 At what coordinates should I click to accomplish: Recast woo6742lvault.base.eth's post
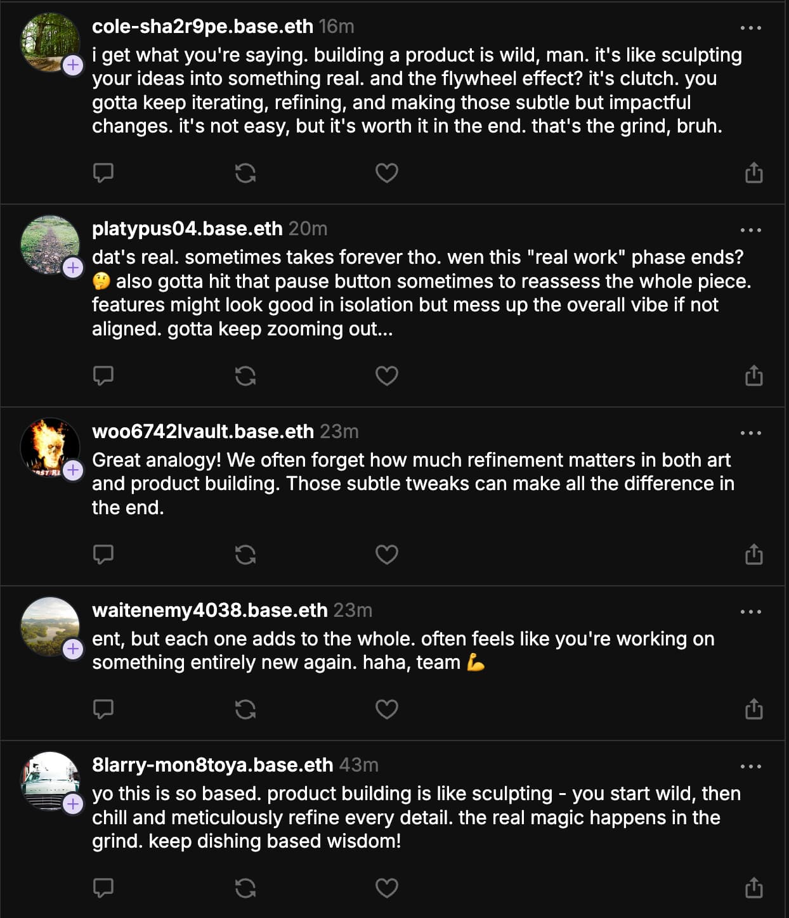pos(245,554)
